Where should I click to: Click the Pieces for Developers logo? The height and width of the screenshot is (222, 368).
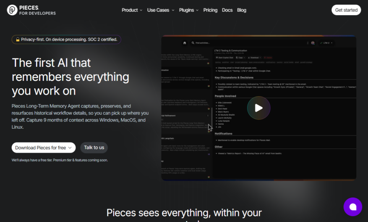pos(31,10)
